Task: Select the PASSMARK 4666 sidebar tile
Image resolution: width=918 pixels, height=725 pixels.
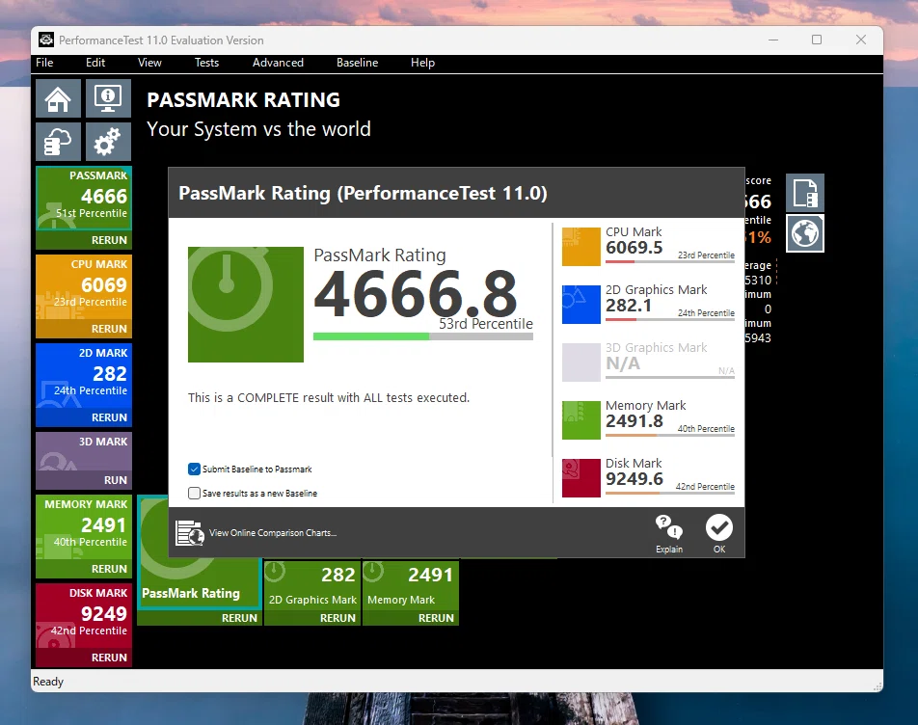Action: click(x=84, y=199)
